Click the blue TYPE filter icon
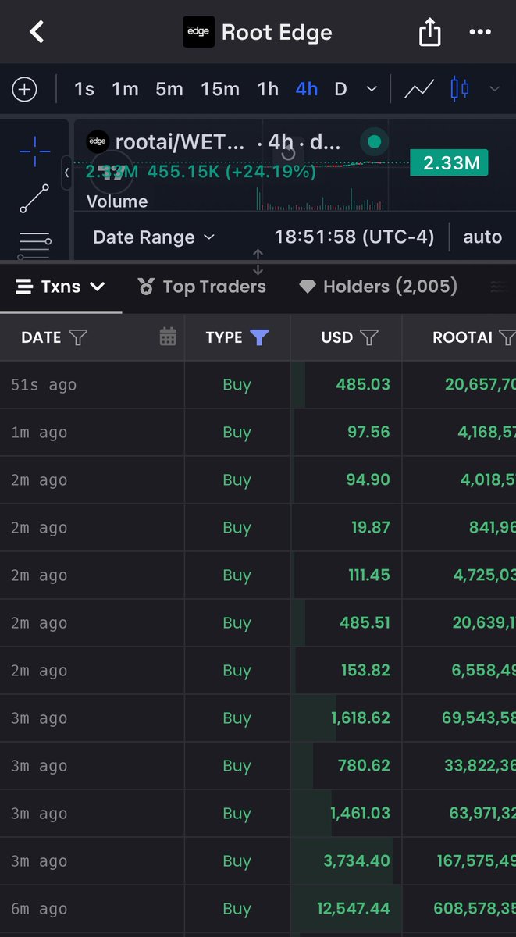The height and width of the screenshot is (937, 516). point(259,337)
